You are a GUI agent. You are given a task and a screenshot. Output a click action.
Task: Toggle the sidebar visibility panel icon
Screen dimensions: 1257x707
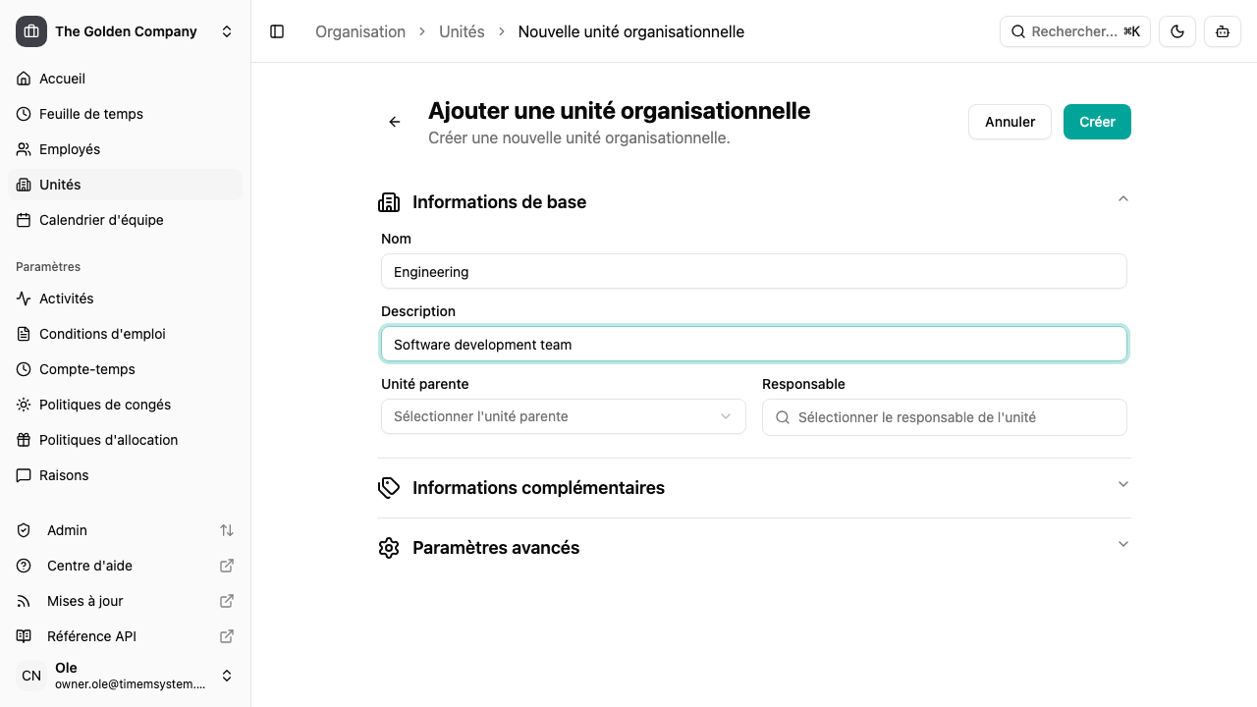[x=277, y=31]
